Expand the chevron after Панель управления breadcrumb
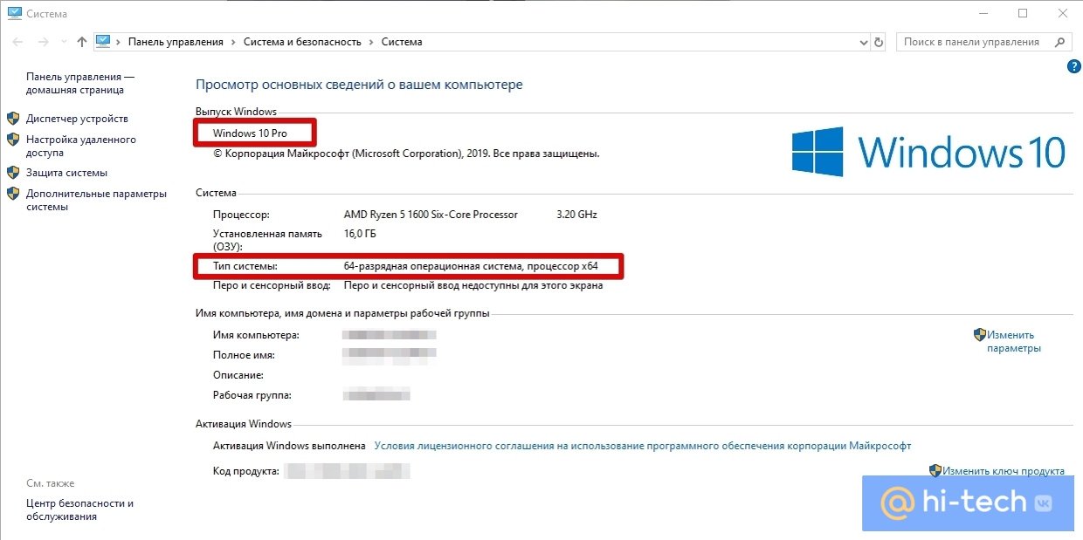This screenshot has height=540, width=1083. click(233, 42)
